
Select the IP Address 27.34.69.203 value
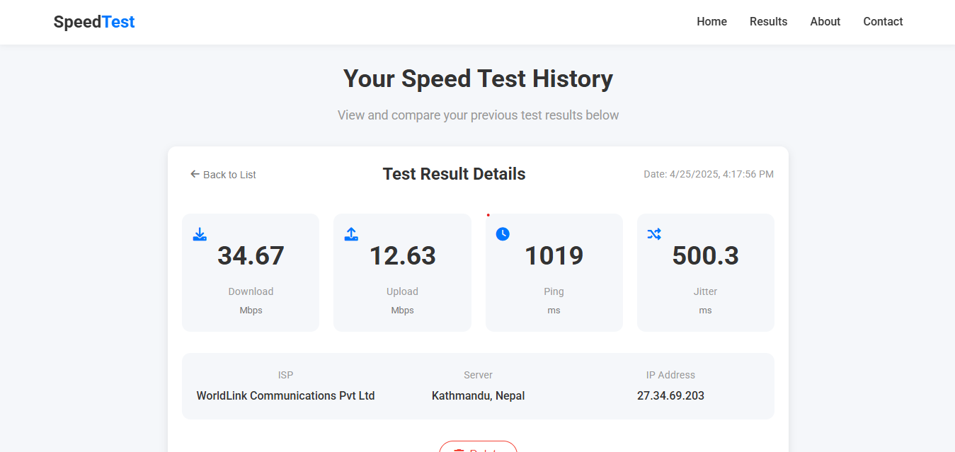pyautogui.click(x=670, y=395)
